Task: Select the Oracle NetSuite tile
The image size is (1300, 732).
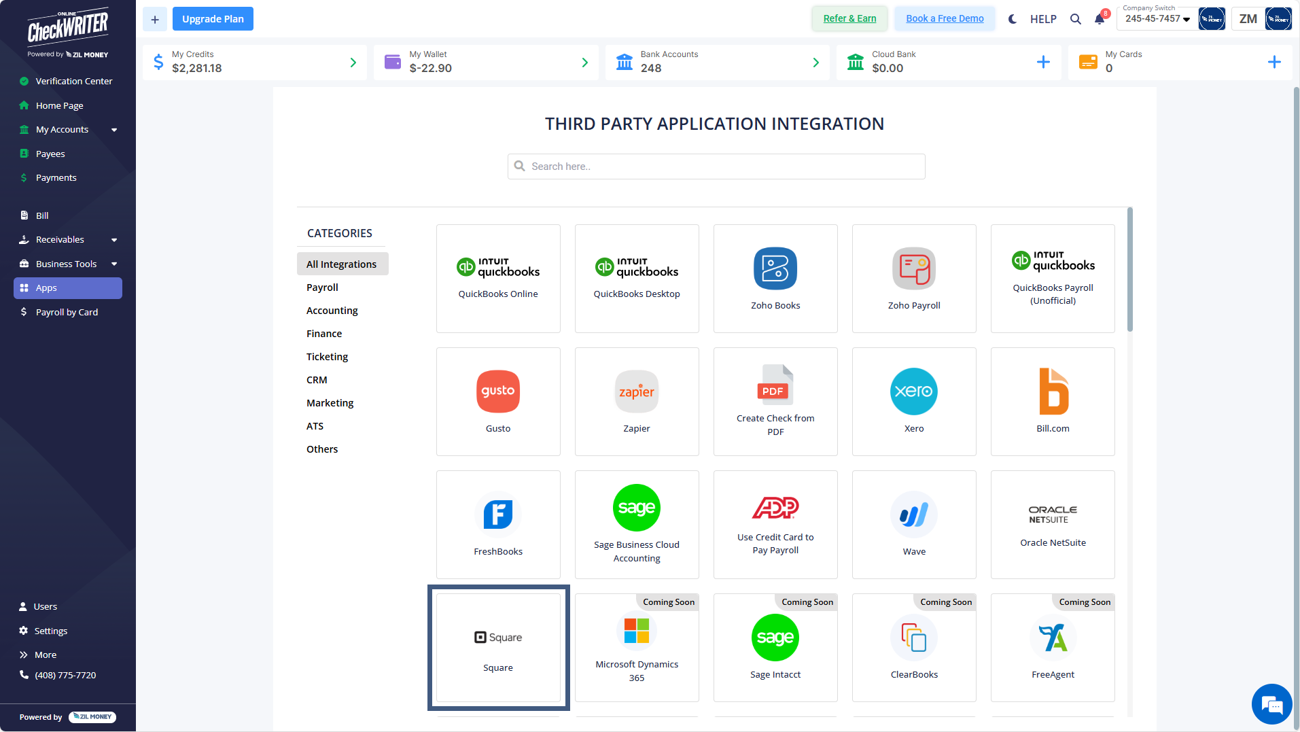Action: click(x=1052, y=523)
